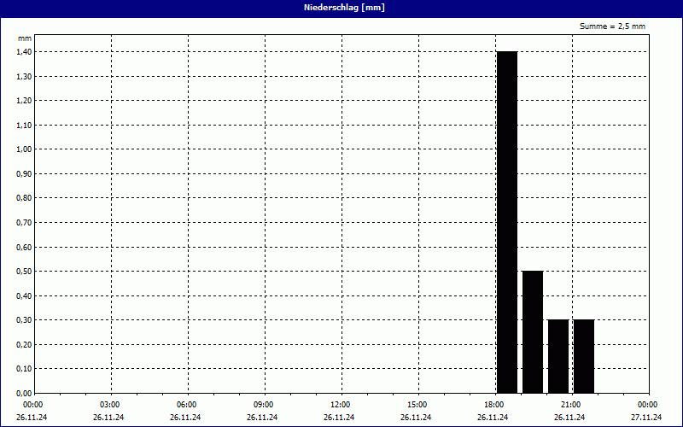Click the 00:00 time label above 26.11.24
Screen dimensions: 683x427
[x=32, y=405]
